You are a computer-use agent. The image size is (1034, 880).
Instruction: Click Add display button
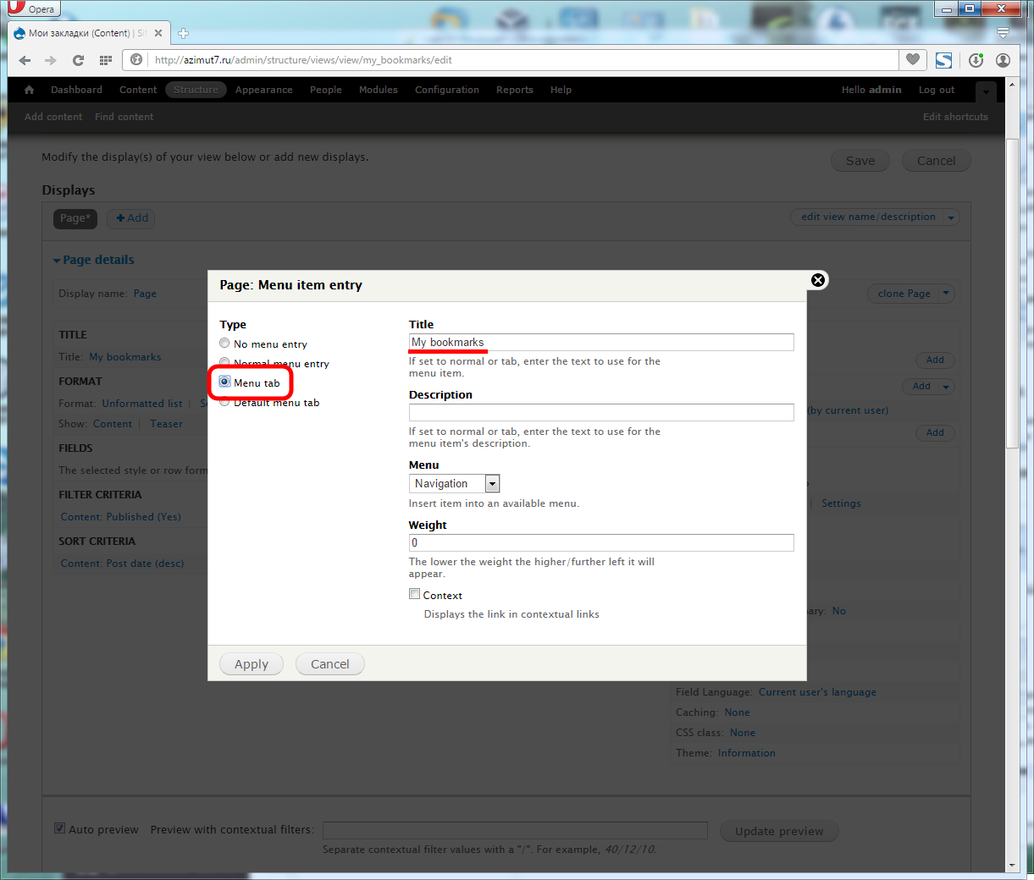(x=131, y=218)
